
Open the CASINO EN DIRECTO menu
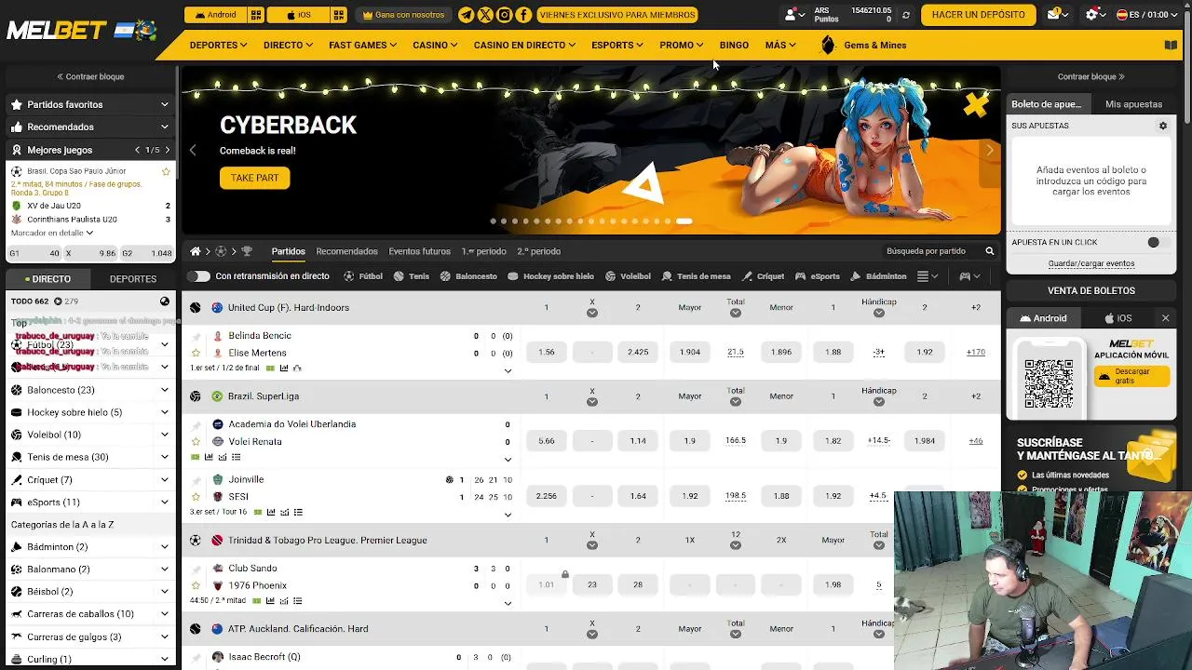(524, 46)
